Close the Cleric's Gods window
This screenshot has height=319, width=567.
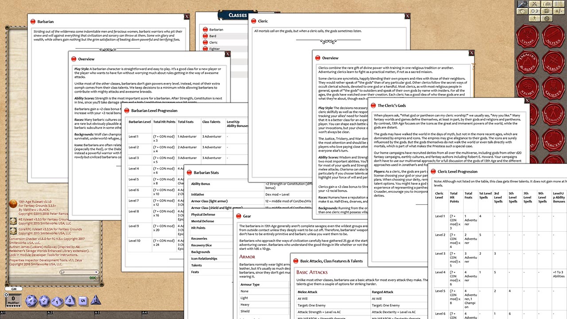[x=527, y=101]
